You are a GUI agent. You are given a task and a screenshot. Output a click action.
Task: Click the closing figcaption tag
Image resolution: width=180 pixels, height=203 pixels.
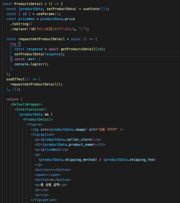tap(44, 200)
